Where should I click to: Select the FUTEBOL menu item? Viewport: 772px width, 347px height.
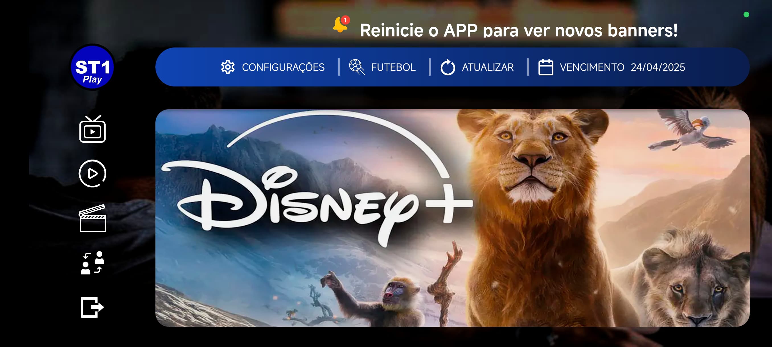point(393,67)
